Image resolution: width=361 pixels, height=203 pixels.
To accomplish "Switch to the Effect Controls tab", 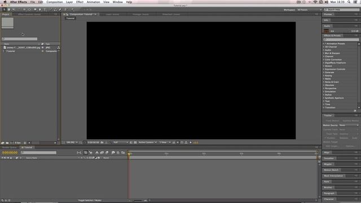I will pos(29,14).
